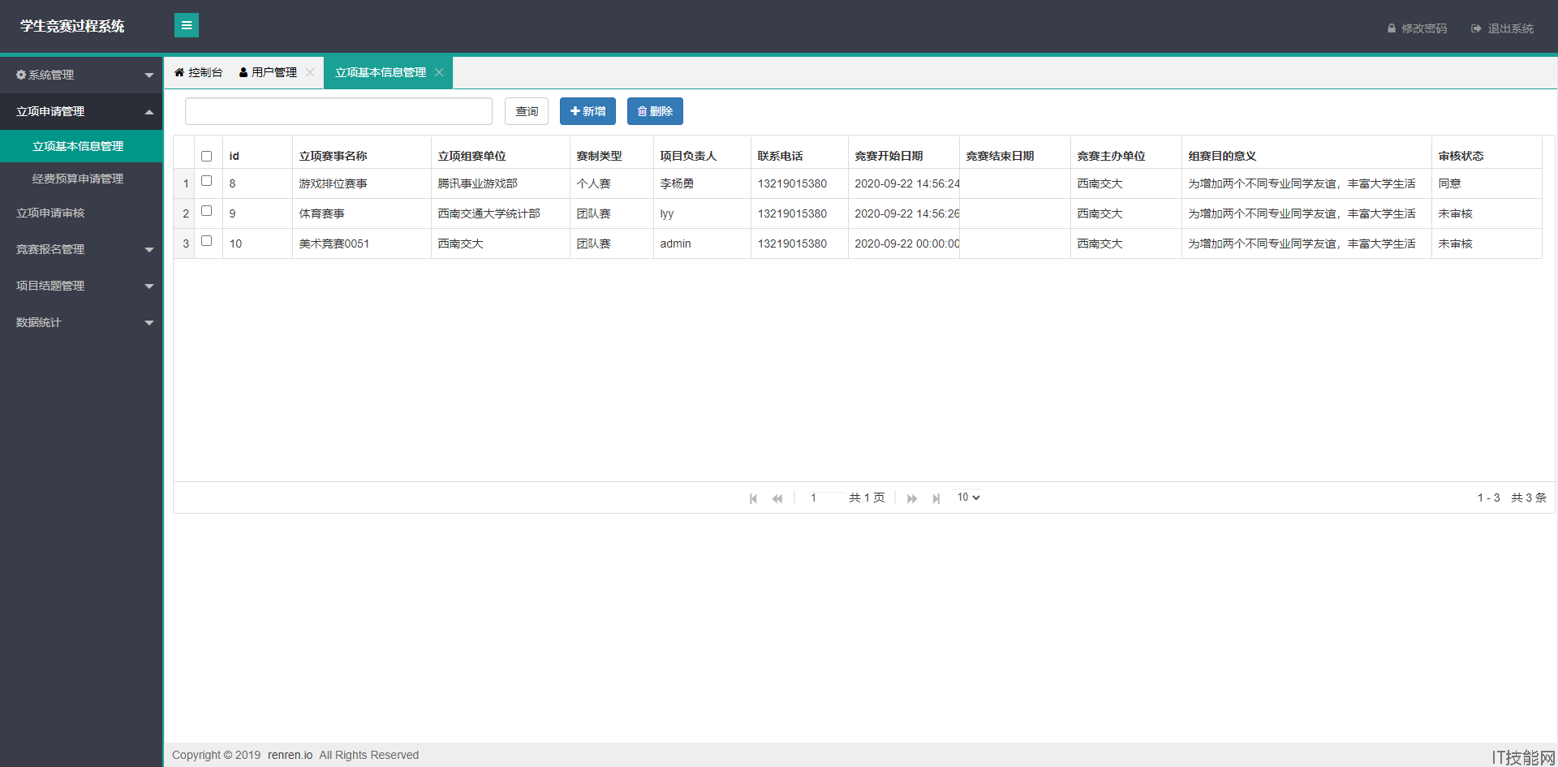Check the row for 美术竞赛0051
The image size is (1558, 767).
[206, 241]
